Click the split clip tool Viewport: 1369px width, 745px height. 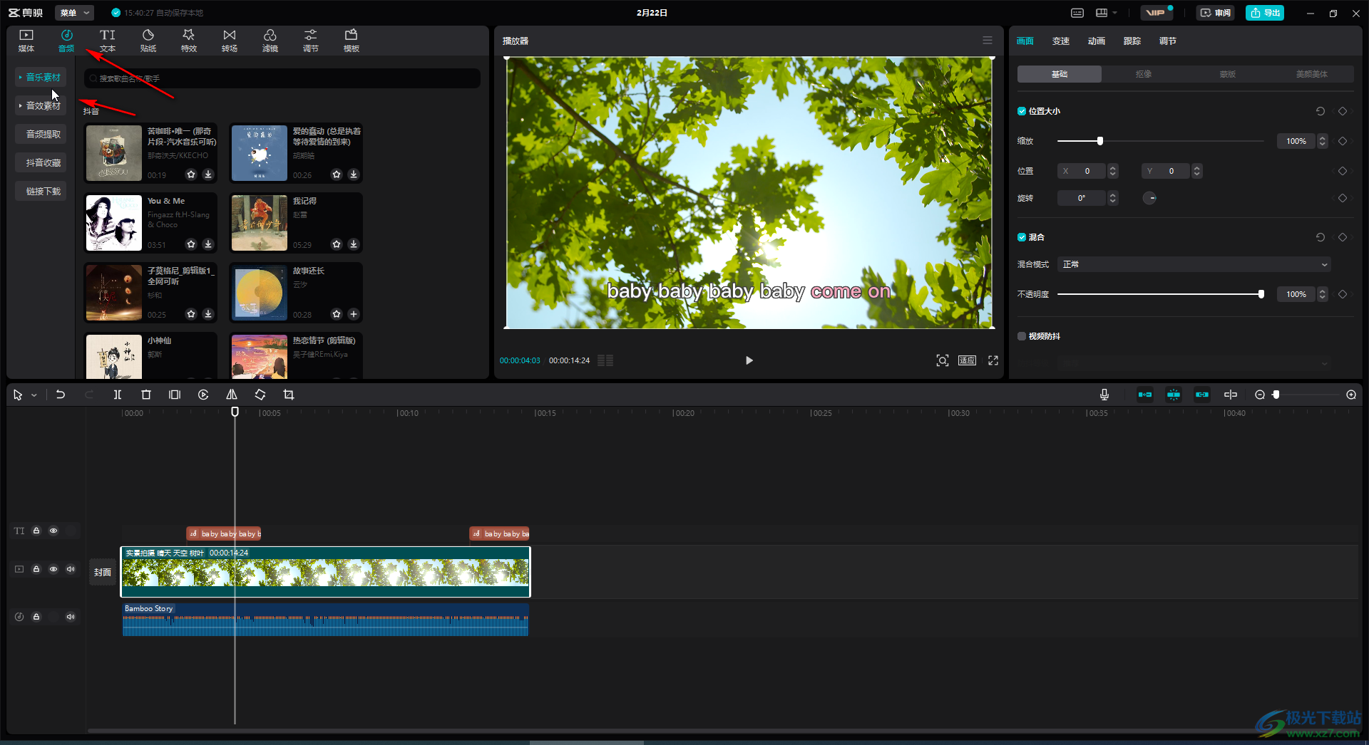[x=118, y=395]
